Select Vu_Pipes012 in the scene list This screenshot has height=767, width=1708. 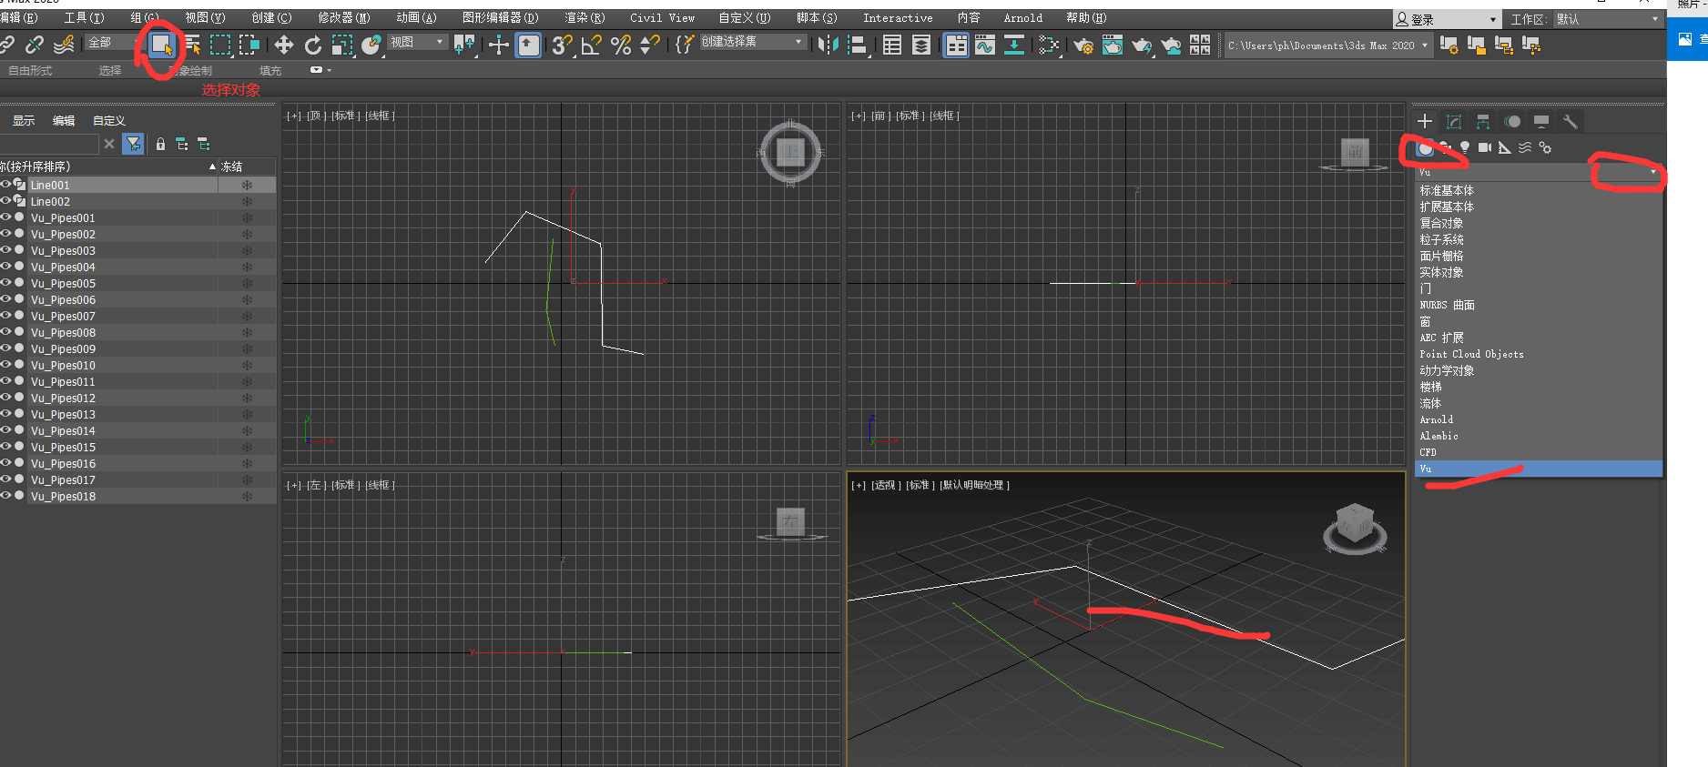63,398
